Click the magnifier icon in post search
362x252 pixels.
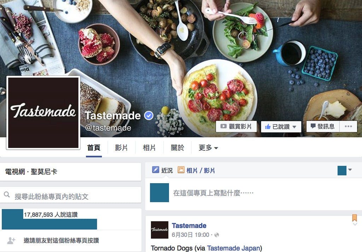pos(7,194)
